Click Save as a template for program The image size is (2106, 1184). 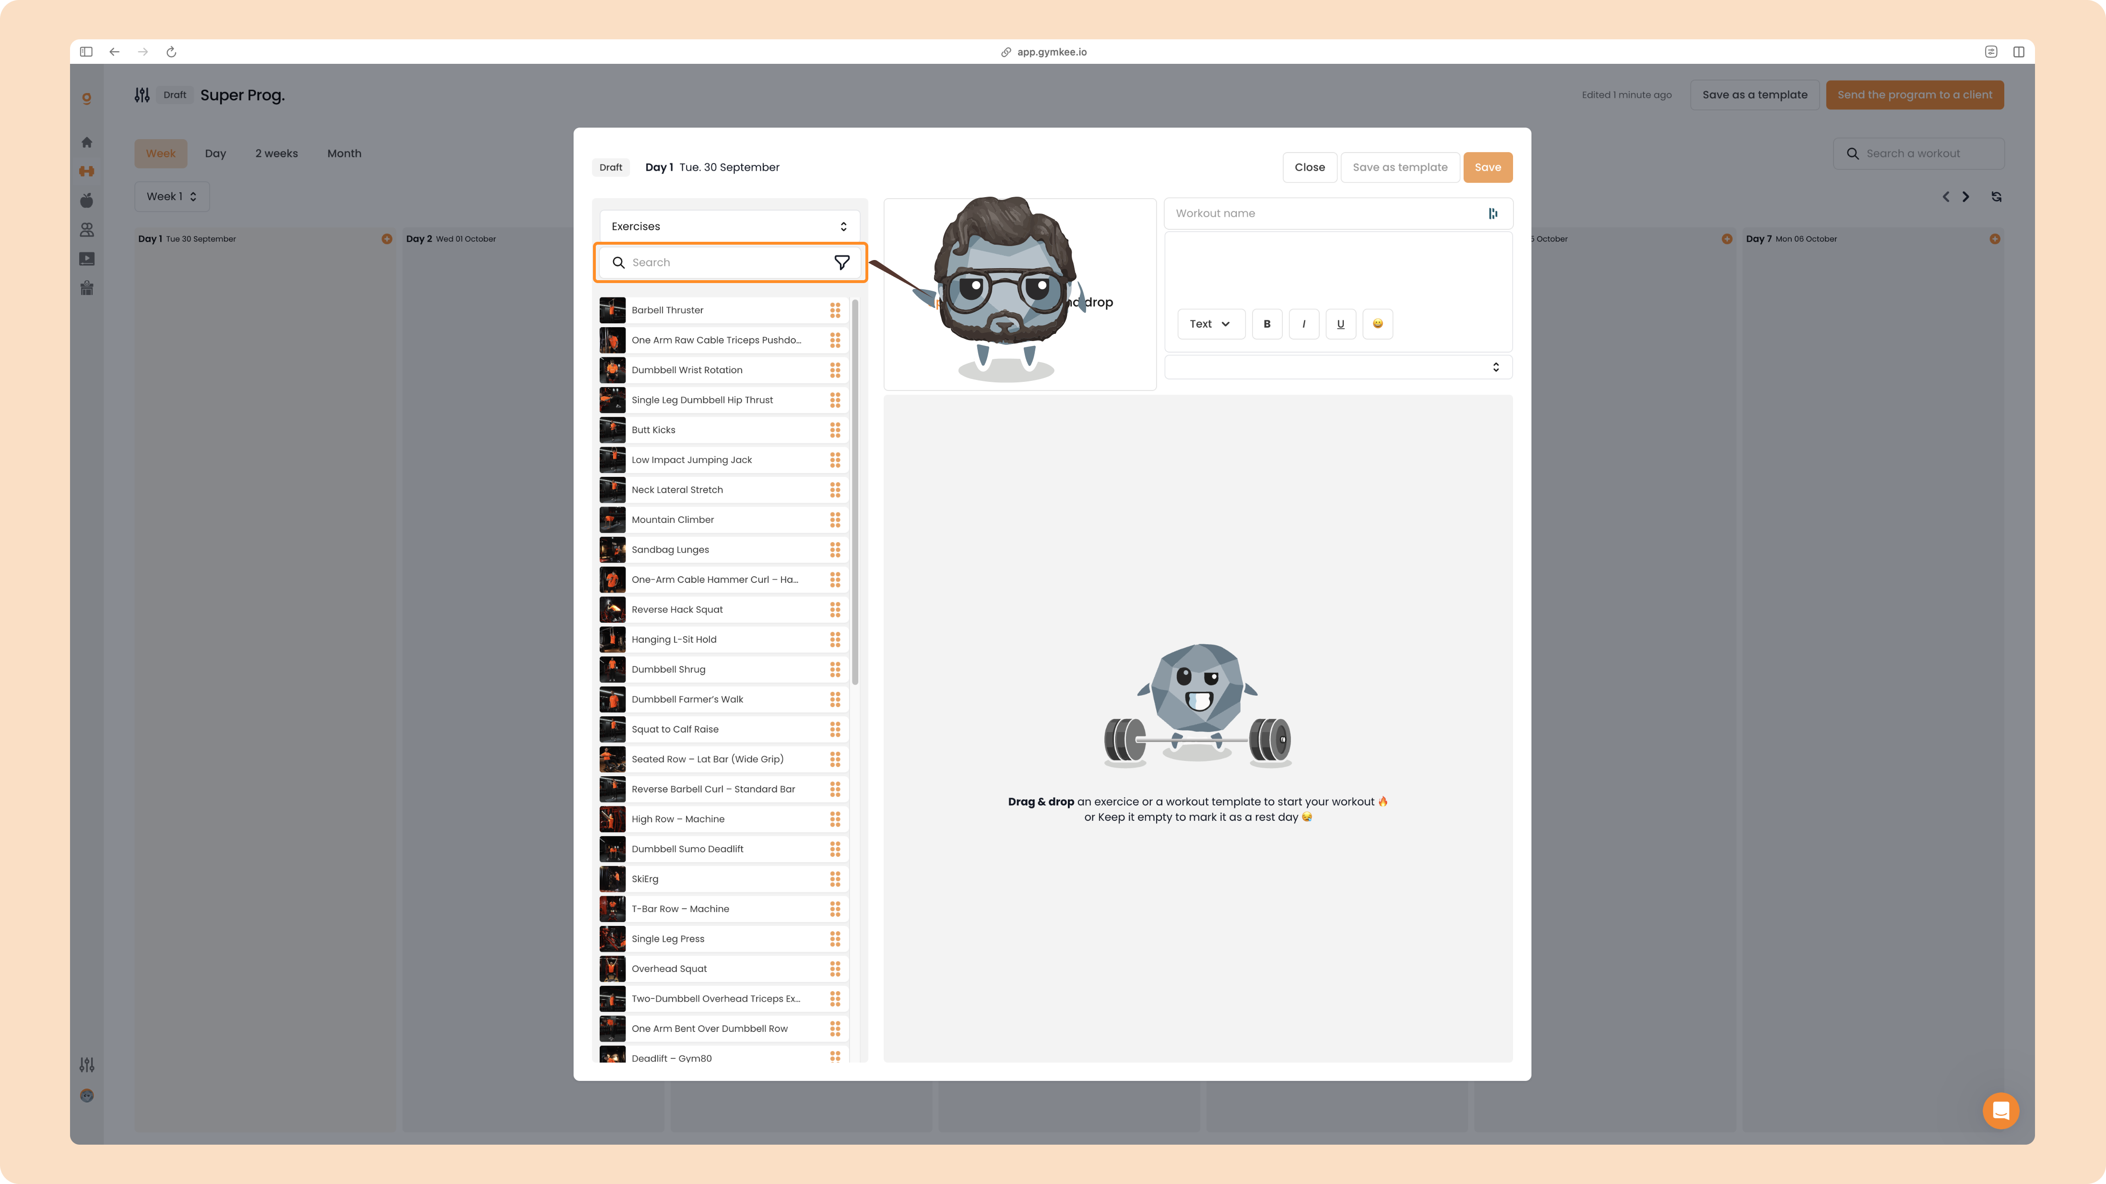pos(1755,95)
